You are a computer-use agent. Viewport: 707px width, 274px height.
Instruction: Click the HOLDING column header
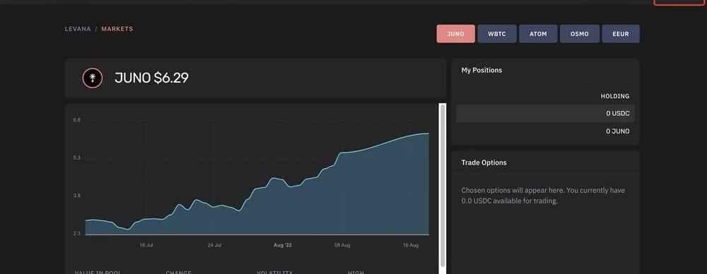pos(614,96)
